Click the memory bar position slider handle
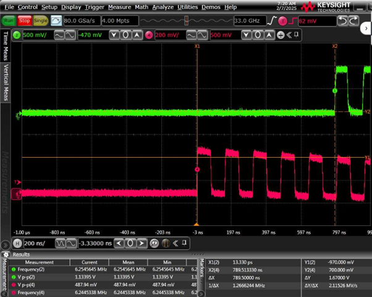 (187, 20)
